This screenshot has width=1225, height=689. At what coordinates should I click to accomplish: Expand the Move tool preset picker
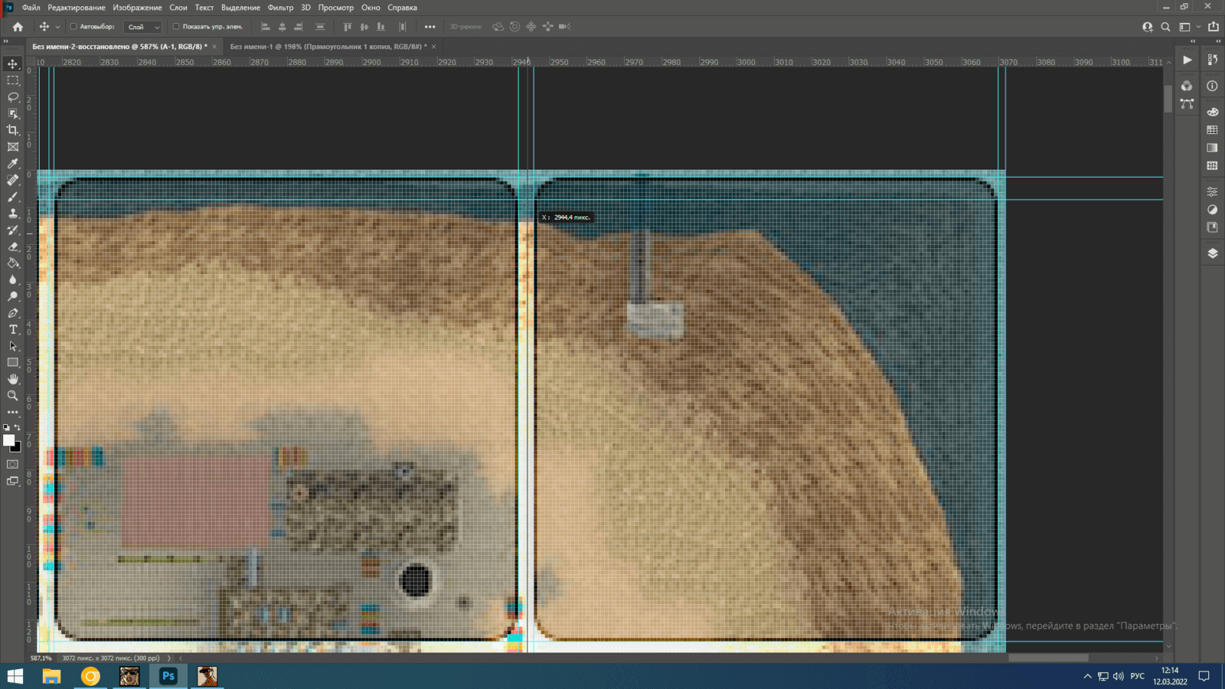click(x=57, y=27)
